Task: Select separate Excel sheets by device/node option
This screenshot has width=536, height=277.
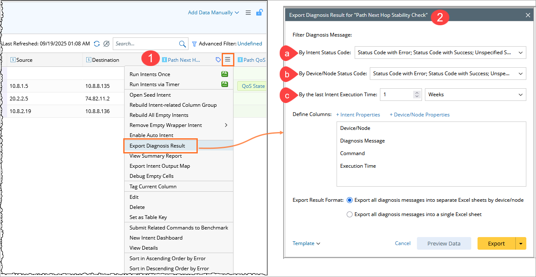Action: [349, 200]
